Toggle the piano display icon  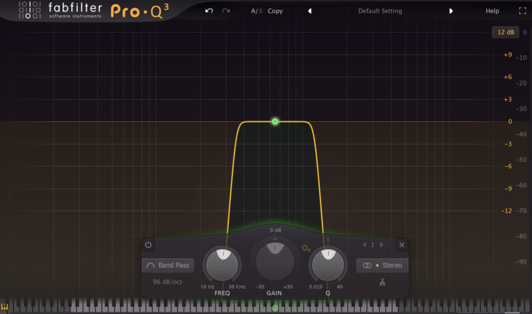click(x=4, y=307)
